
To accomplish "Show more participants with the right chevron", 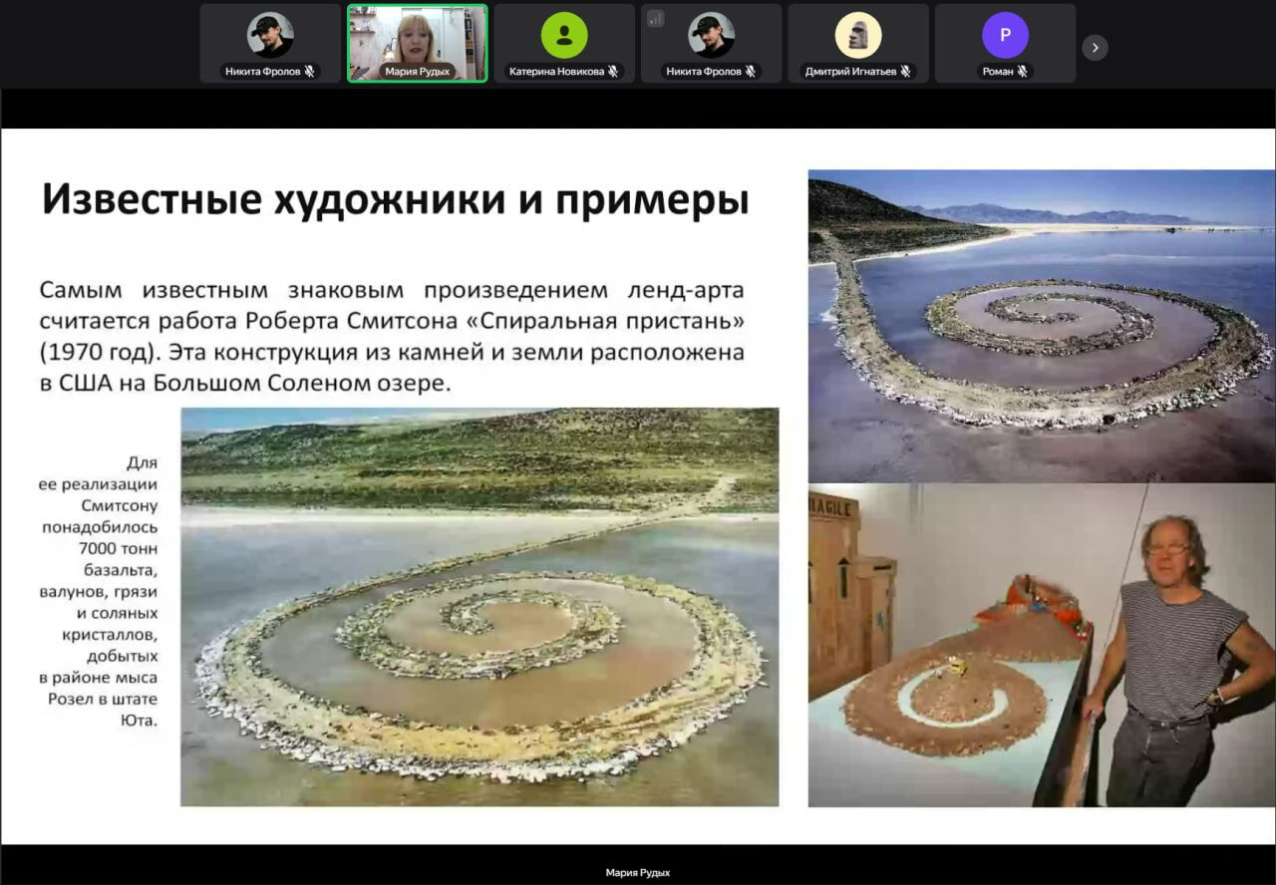I will point(1095,47).
